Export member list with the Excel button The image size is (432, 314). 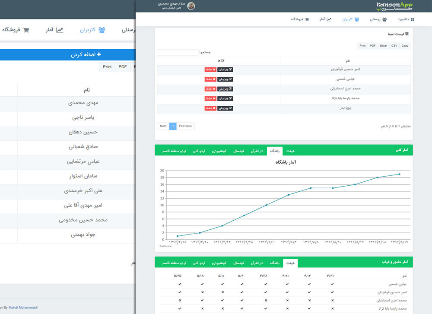click(x=383, y=45)
